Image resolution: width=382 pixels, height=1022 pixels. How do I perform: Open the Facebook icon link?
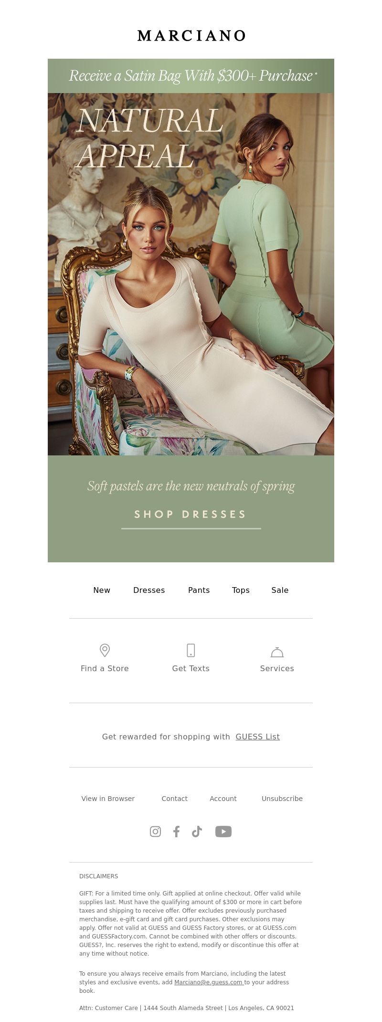tap(176, 832)
